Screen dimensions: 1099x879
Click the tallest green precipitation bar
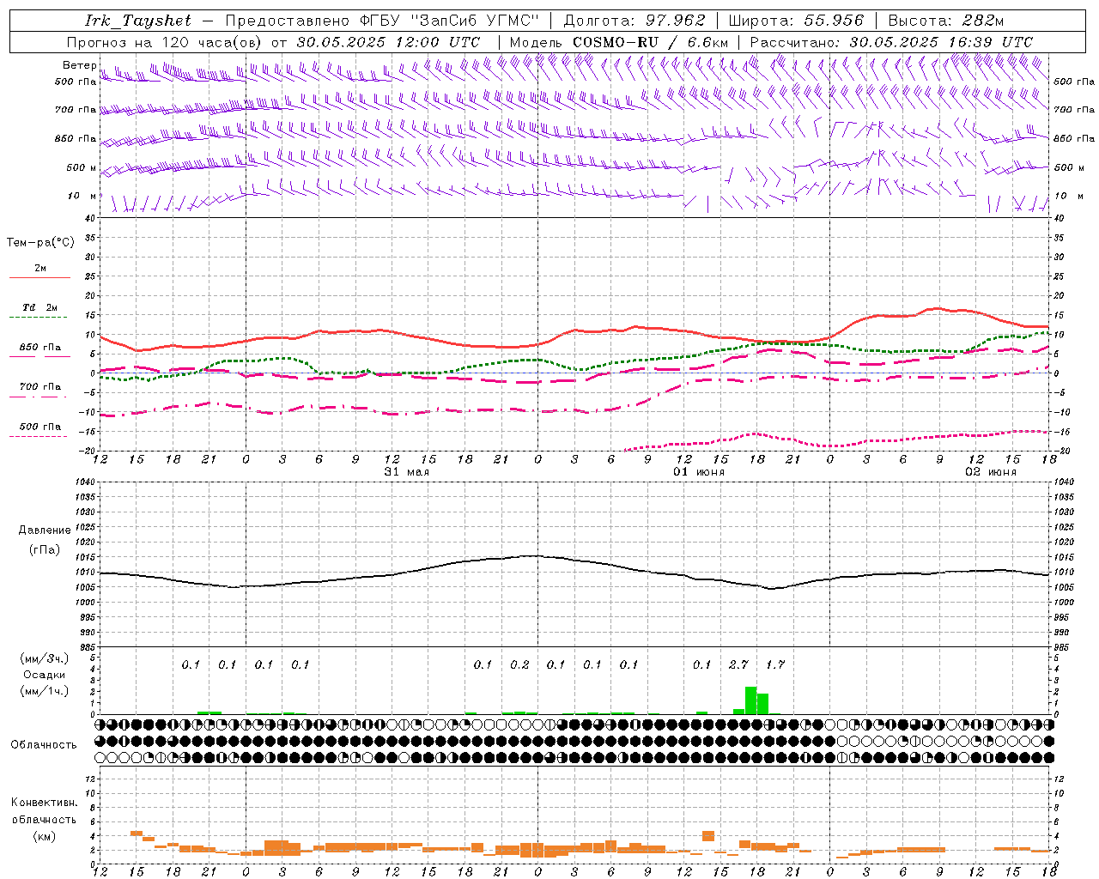(750, 700)
